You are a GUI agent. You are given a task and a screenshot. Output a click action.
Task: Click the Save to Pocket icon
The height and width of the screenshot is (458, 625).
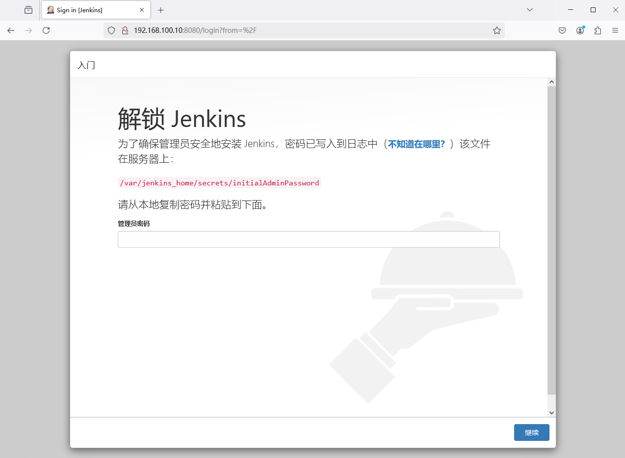[562, 30]
